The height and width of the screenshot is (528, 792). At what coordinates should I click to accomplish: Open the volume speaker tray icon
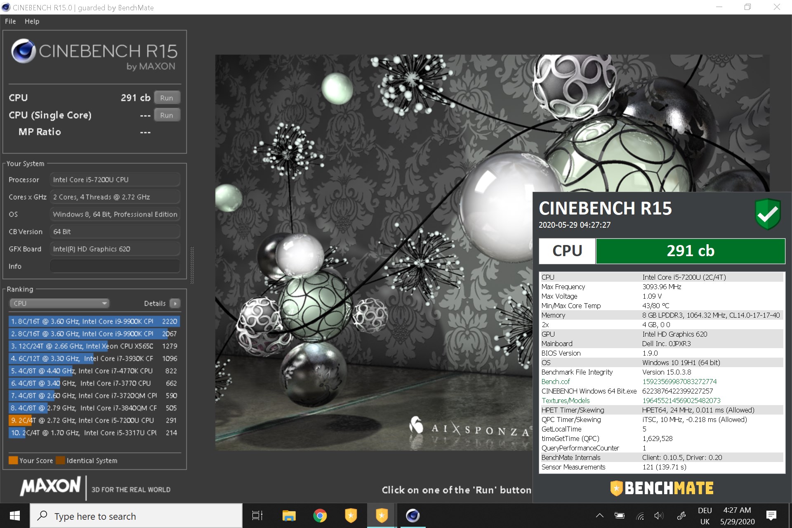click(x=659, y=516)
